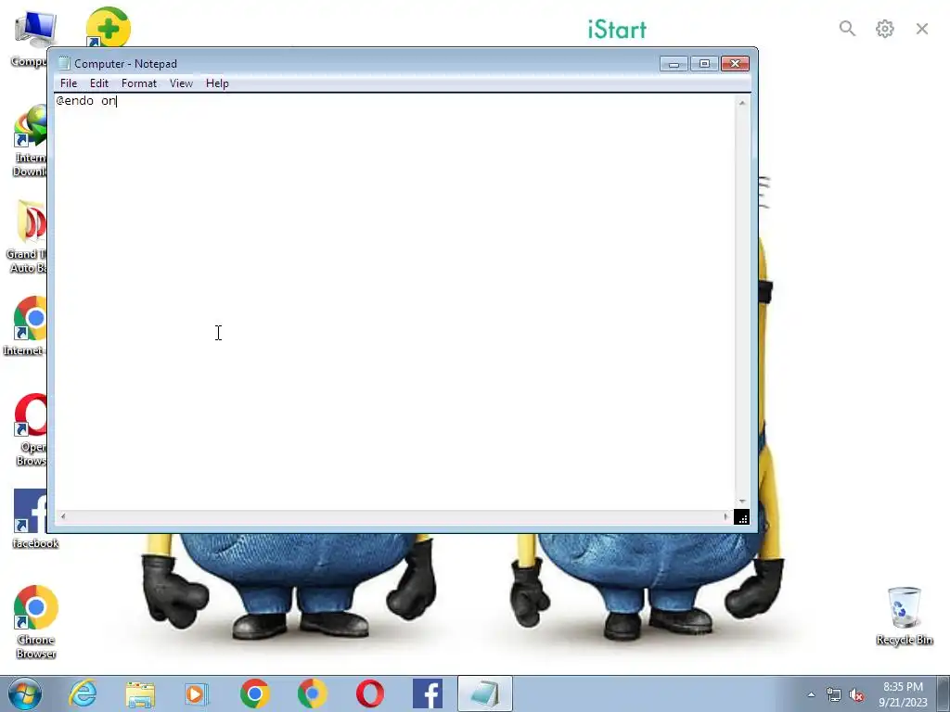Click the horizontal scrollbar left arrow

pos(63,516)
